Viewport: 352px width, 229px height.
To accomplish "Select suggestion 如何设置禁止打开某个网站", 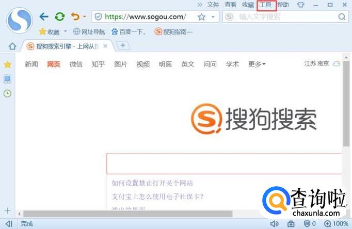I will point(152,183).
